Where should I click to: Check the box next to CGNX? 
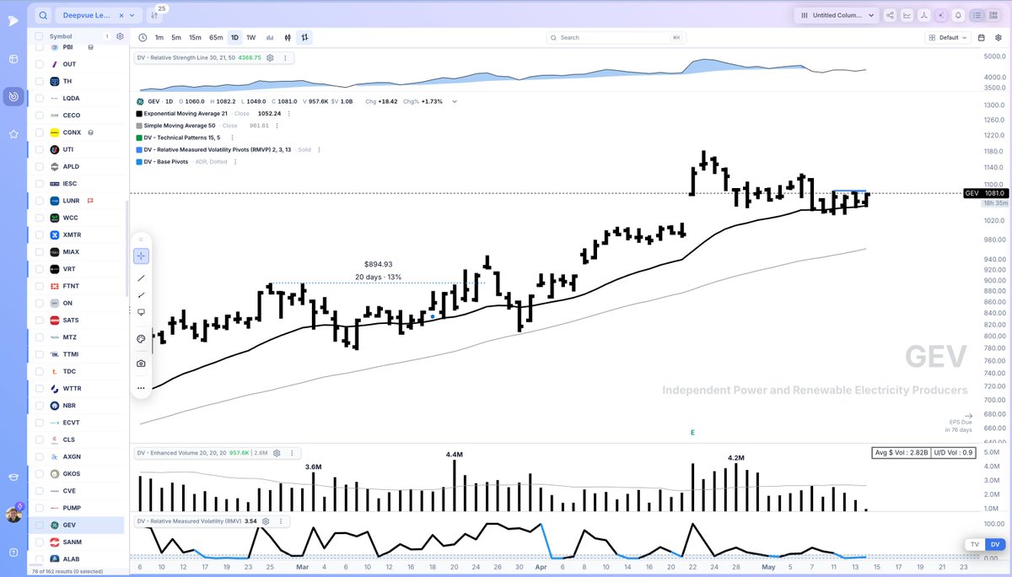click(39, 132)
